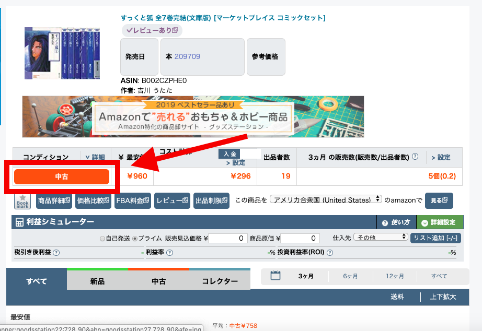This screenshot has width=482, height=331.
Task: Open the calendar date range icon
Action: point(276,275)
